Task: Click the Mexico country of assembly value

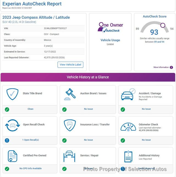Action: pyautogui.click(x=48, y=40)
